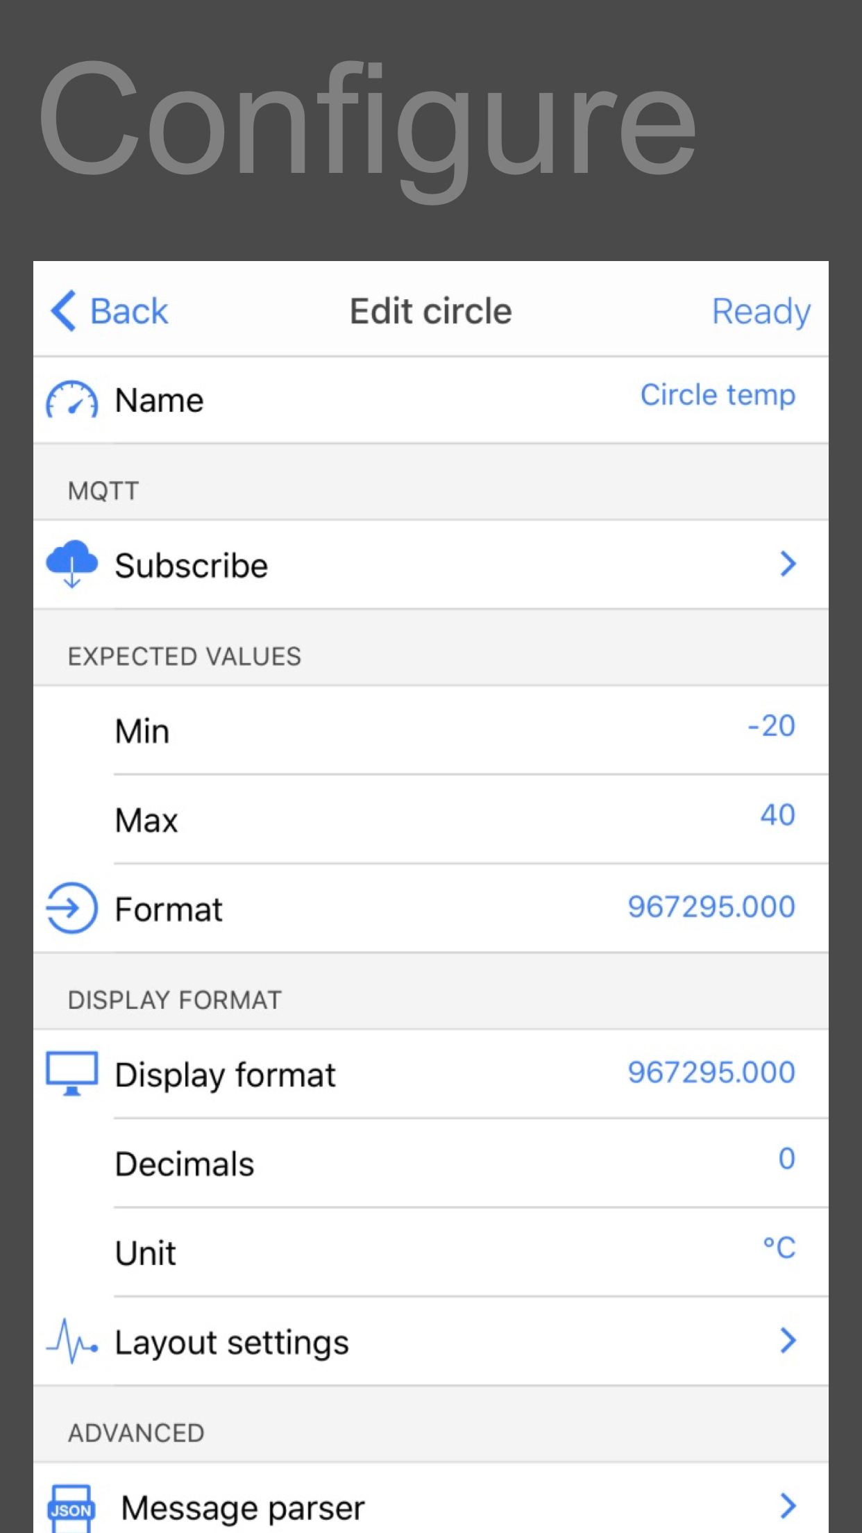Screen dimensions: 862x1533
Task: Click the EXPECTED VALUES section header
Action: 185,656
